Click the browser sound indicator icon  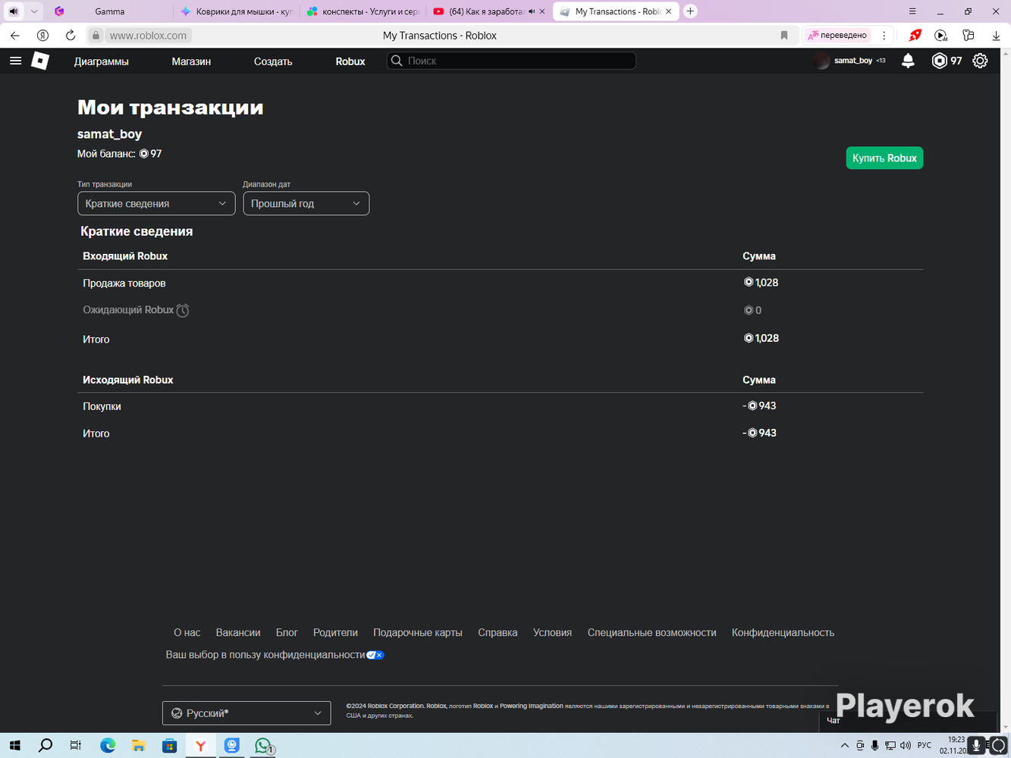coord(14,11)
